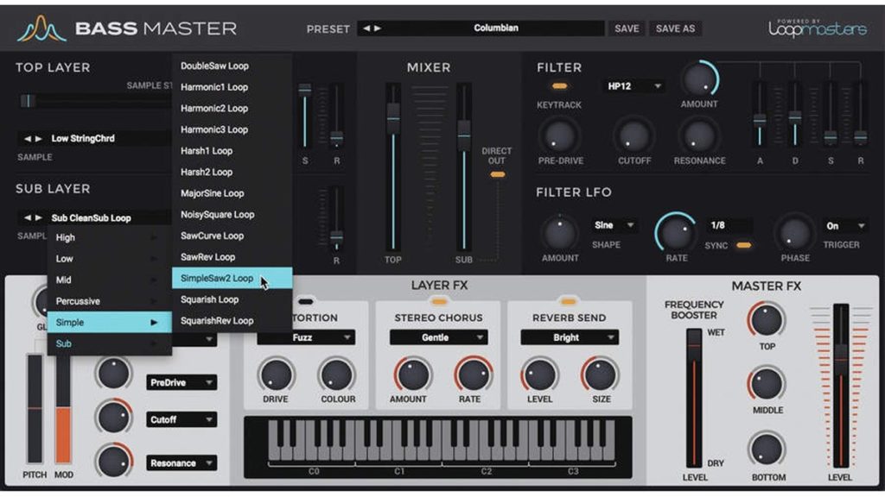
Task: Click the Stereo Chorus Amount knob
Action: [x=412, y=374]
